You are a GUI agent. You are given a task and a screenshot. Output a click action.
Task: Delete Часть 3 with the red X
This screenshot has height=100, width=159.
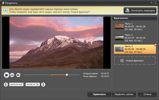pyautogui.click(x=155, y=45)
